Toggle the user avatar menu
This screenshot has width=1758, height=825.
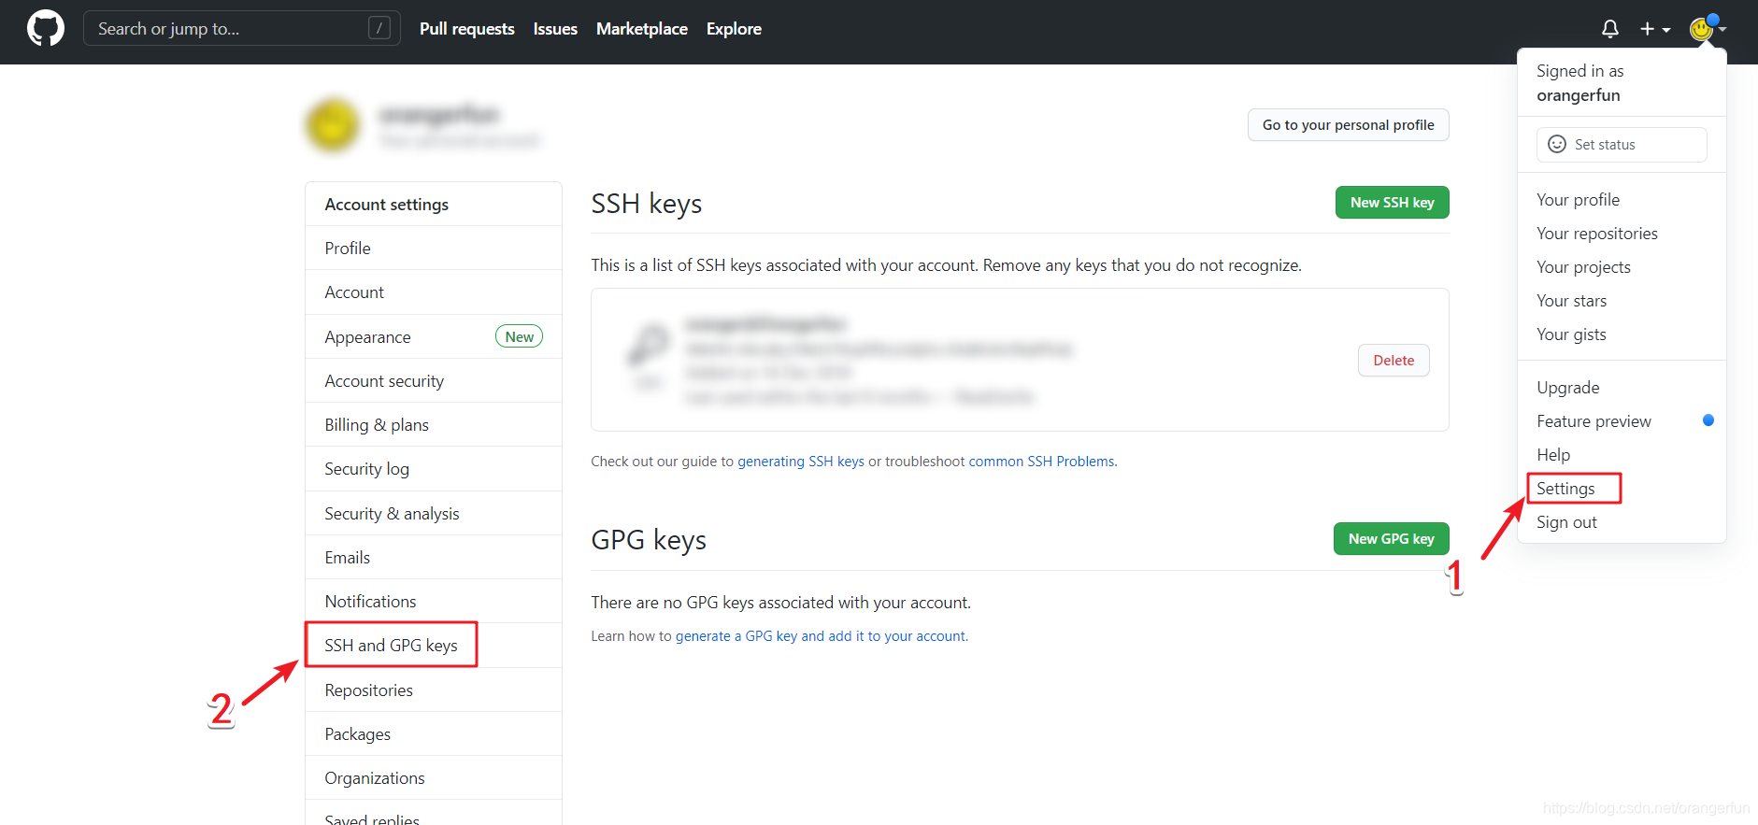1708,29
